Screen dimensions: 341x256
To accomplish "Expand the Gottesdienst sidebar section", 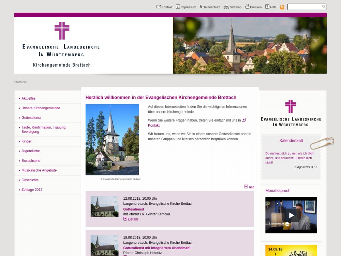I will [x=31, y=118].
